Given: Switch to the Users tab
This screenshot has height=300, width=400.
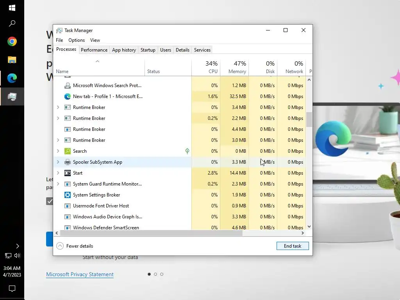Looking at the screenshot, I should tap(166, 50).
